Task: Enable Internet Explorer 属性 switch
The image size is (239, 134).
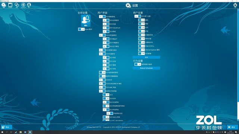Action: 142,50
